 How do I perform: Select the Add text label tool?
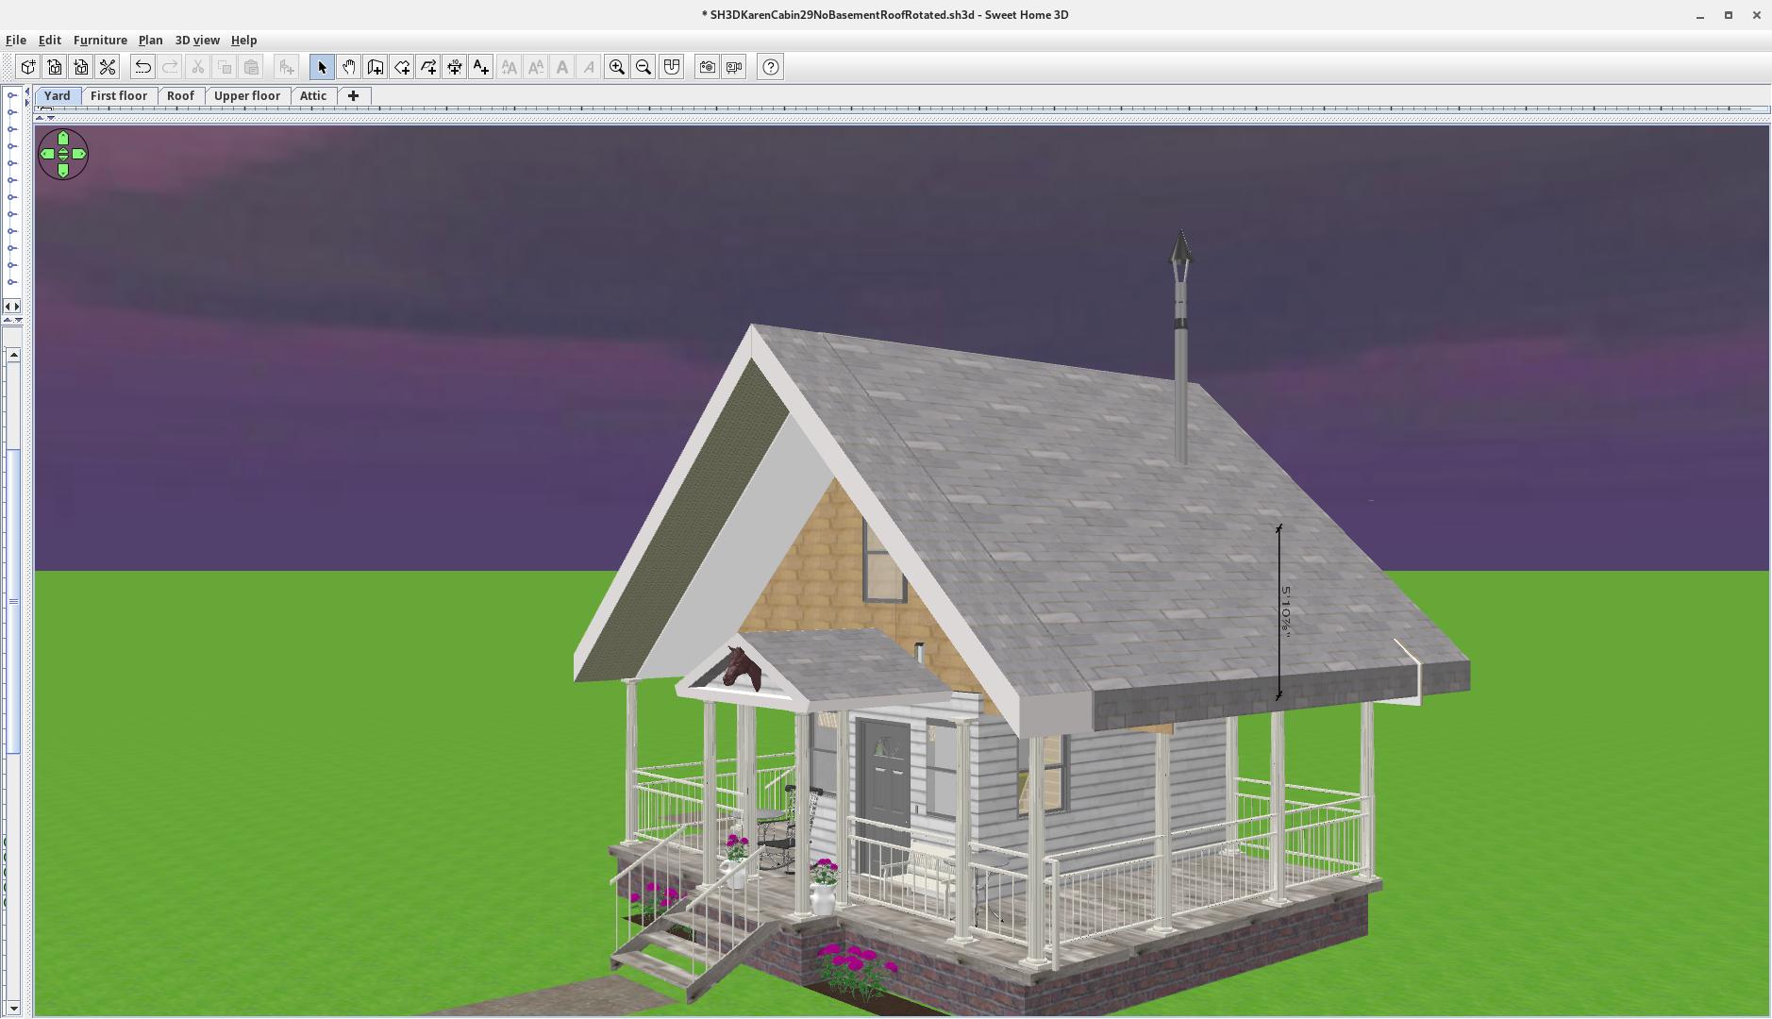pyautogui.click(x=481, y=67)
